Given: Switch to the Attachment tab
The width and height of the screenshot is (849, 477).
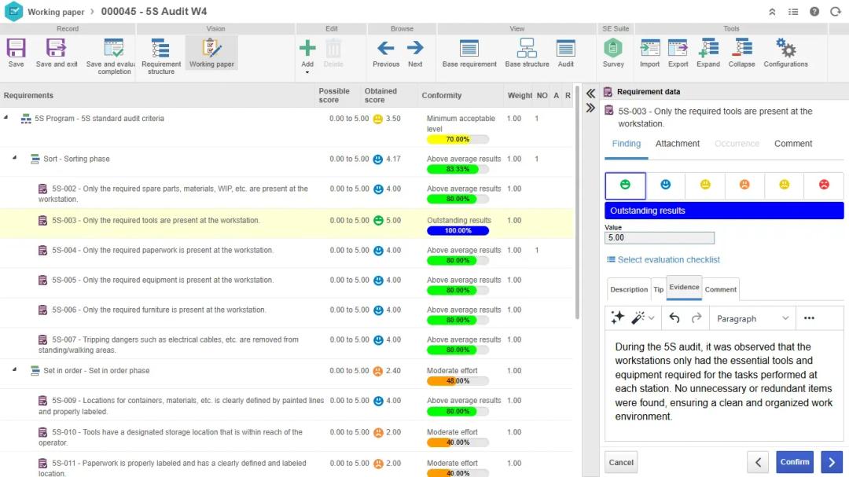Looking at the screenshot, I should coord(677,144).
